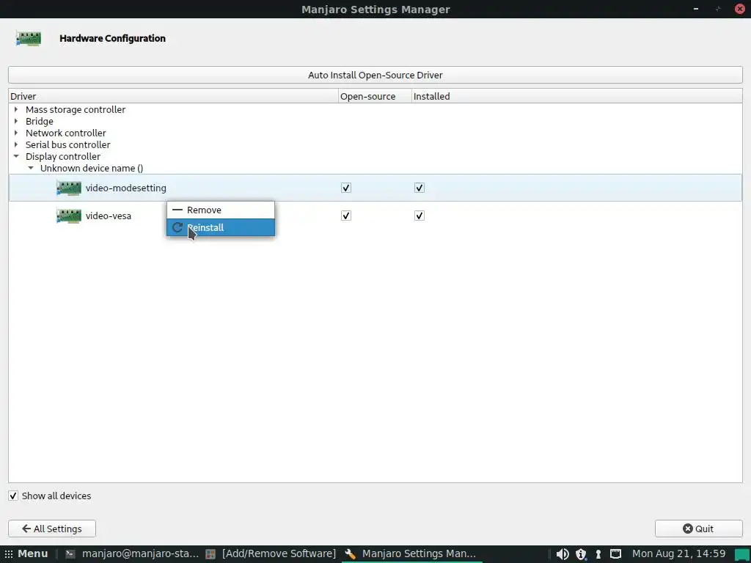
Task: Toggle Installed checkbox for video-vesa
Action: [x=419, y=216]
